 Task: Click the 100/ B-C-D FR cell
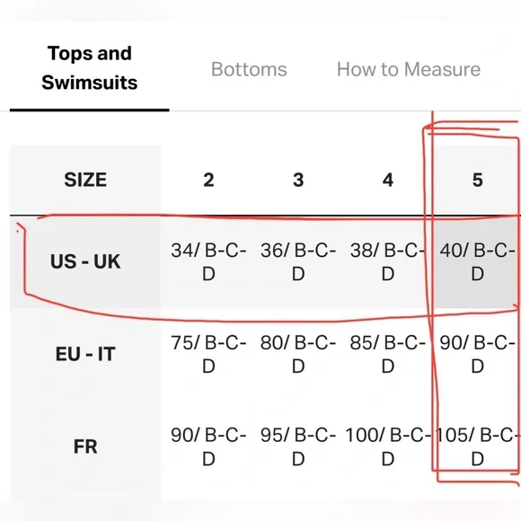[x=388, y=446]
